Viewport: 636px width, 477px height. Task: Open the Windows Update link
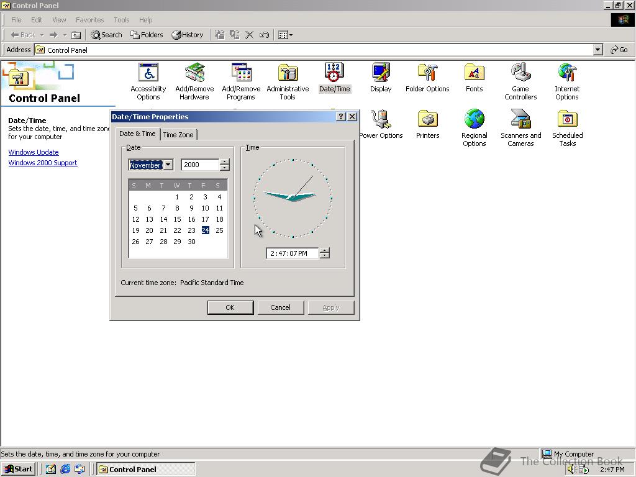tap(34, 152)
